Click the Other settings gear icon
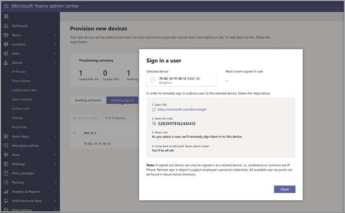 [6, 210]
